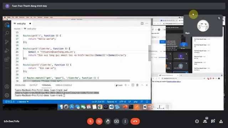Open the Terminal menu in macOS menu bar

pos(40,17)
